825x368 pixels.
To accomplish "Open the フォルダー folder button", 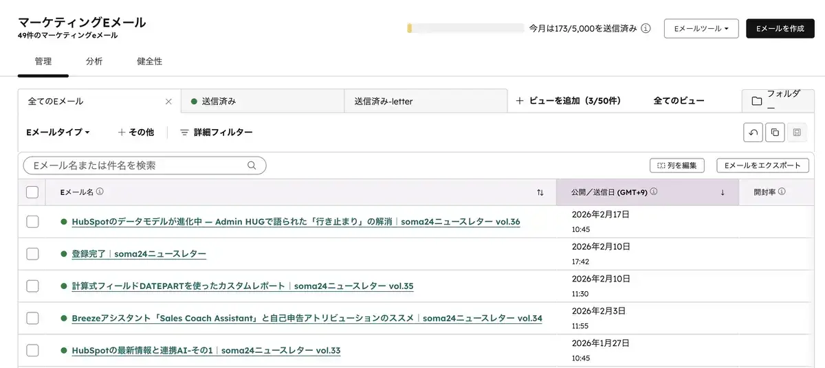I will 778,101.
